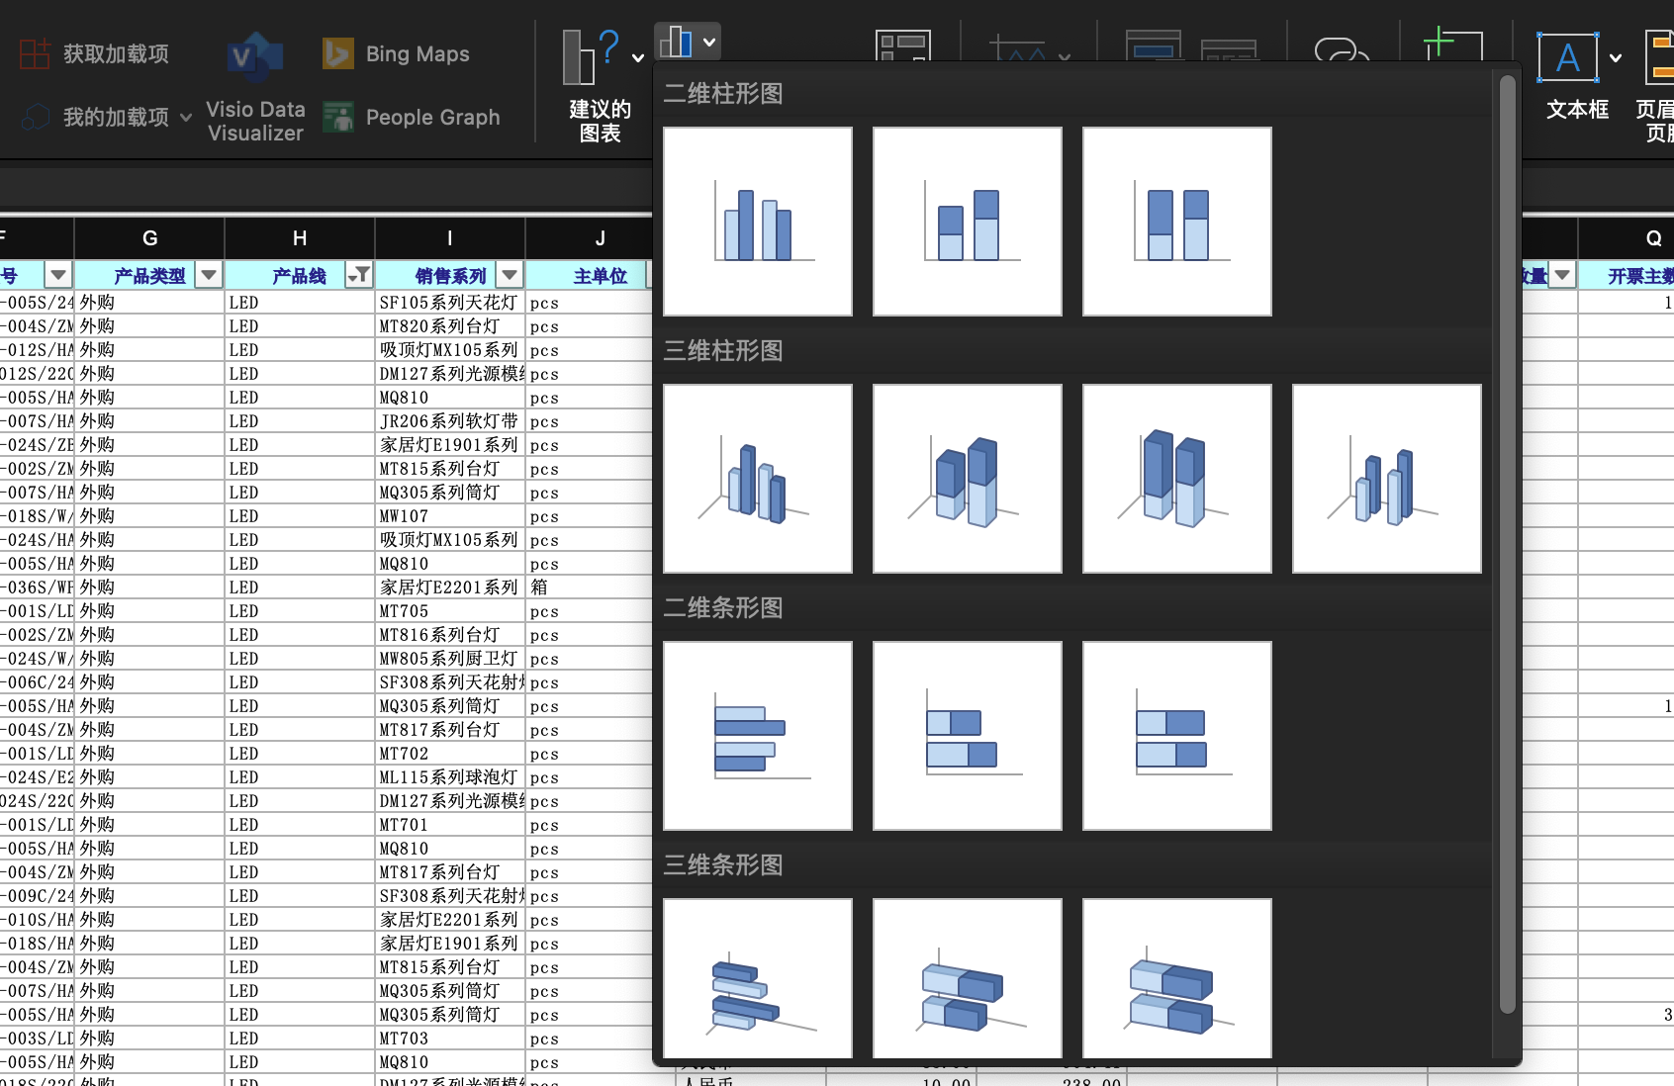1674x1086 pixels.
Task: Select the 2D clustered column chart
Action: click(x=758, y=222)
